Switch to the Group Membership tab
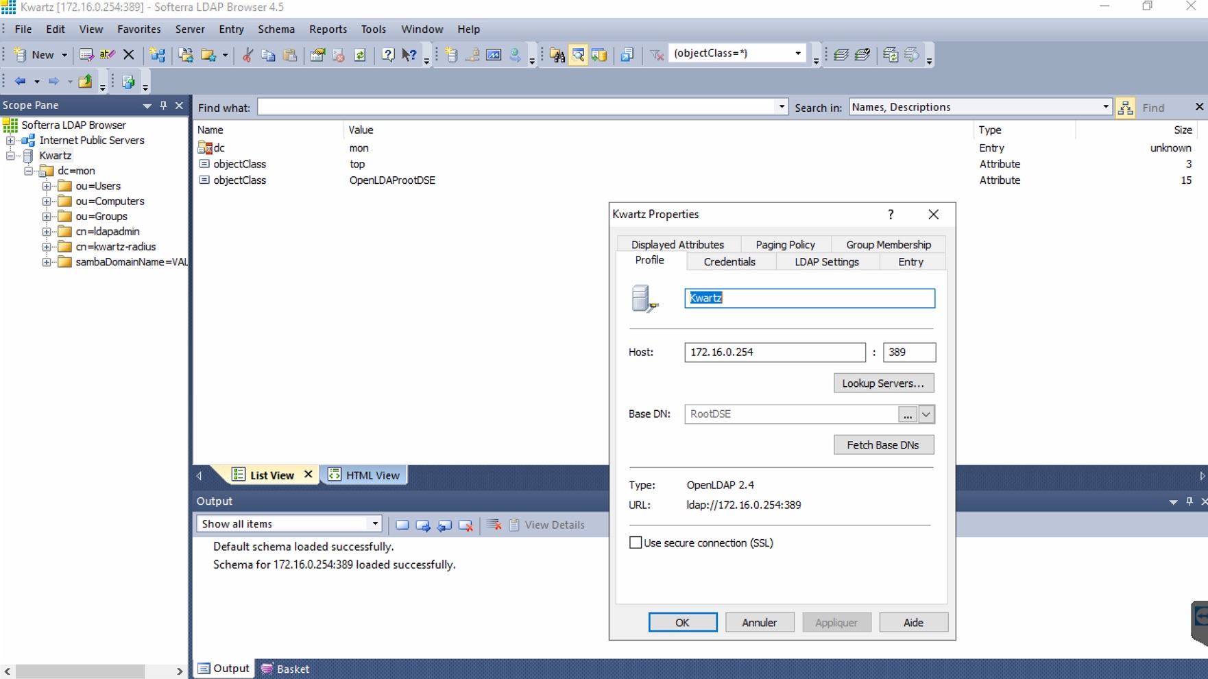 889,245
